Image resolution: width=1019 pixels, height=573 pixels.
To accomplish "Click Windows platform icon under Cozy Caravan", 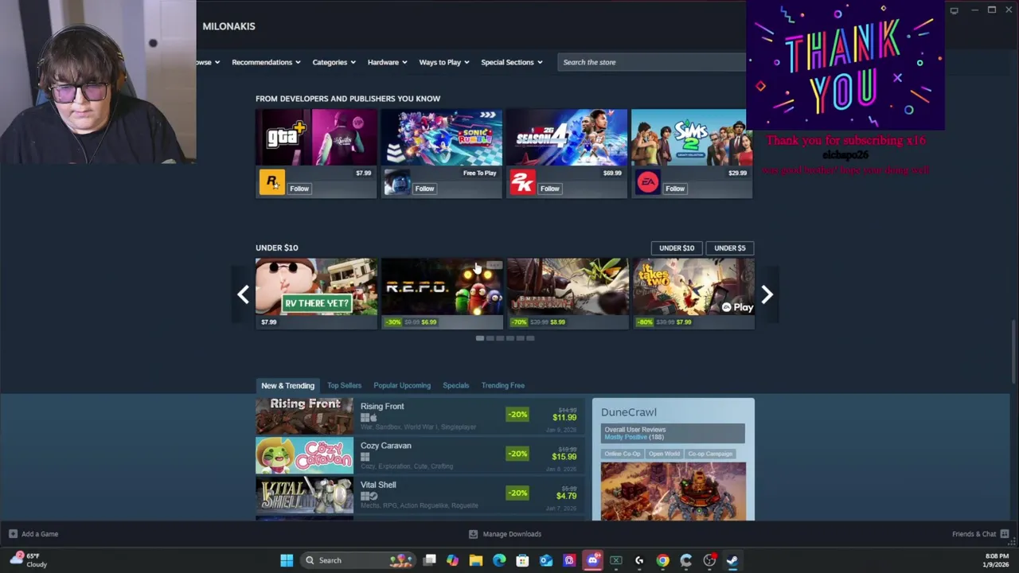I will pos(365,457).
